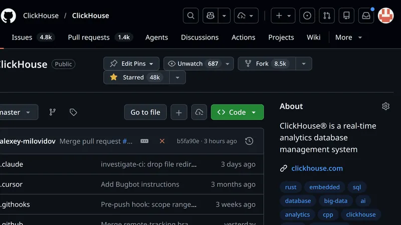Open commit b5fa90e link

pyautogui.click(x=188, y=141)
